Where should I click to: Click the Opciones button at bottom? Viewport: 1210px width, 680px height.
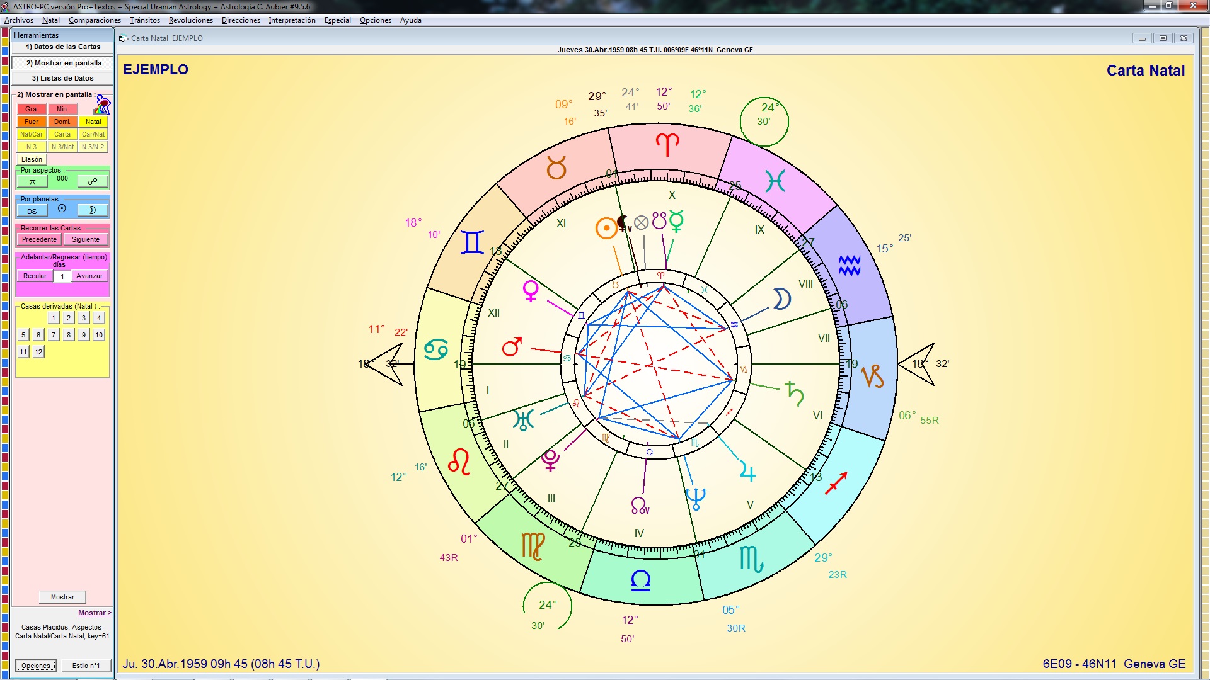point(36,666)
